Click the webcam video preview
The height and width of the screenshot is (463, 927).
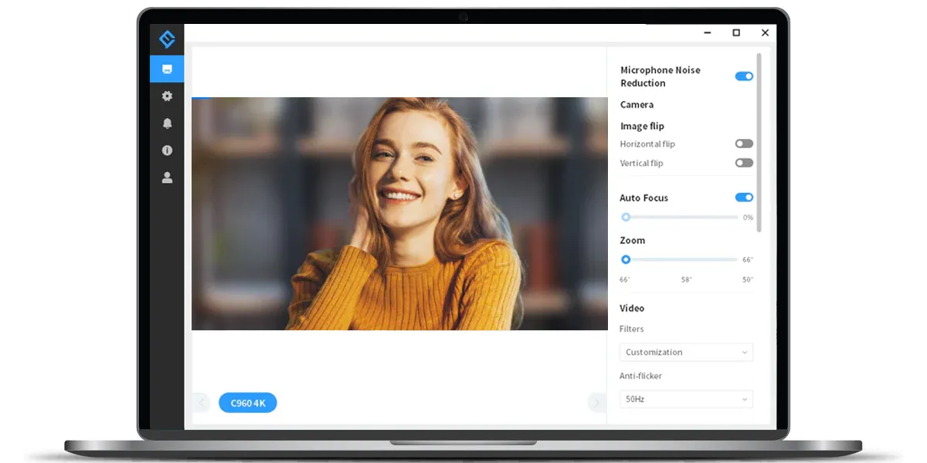[x=399, y=214]
